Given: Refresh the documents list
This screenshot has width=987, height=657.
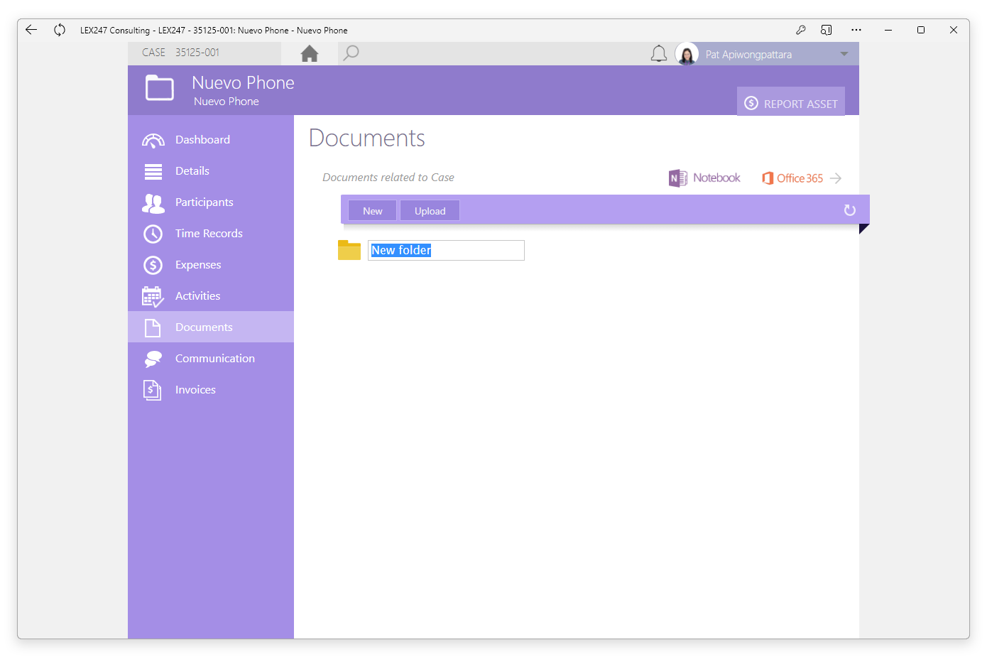Looking at the screenshot, I should click(849, 210).
